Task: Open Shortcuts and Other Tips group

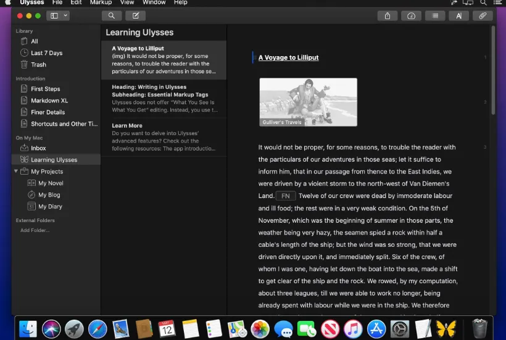Action: pos(56,124)
